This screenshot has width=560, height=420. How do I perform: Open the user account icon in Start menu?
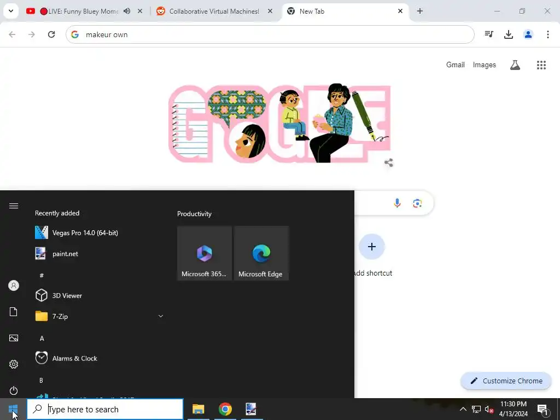click(14, 285)
